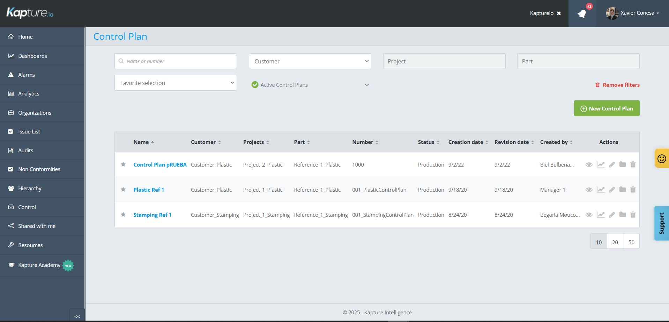Click the New Control Plan button
669x322 pixels.
607,108
